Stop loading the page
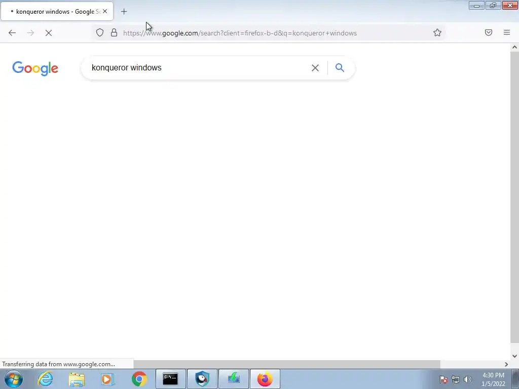Image resolution: width=519 pixels, height=389 pixels. (49, 33)
